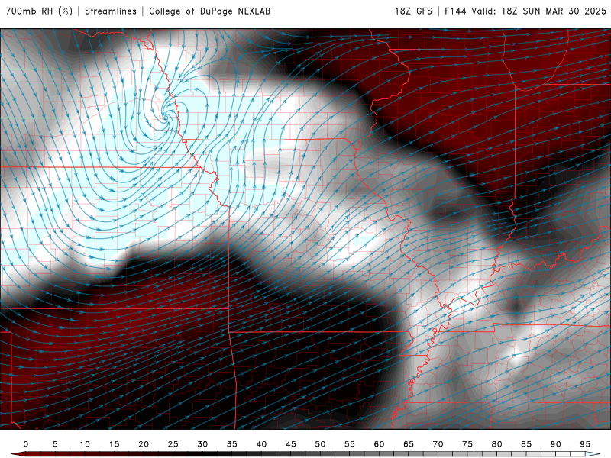Click the "95" value on color scale
The width and height of the screenshot is (611, 458).
[585, 444]
